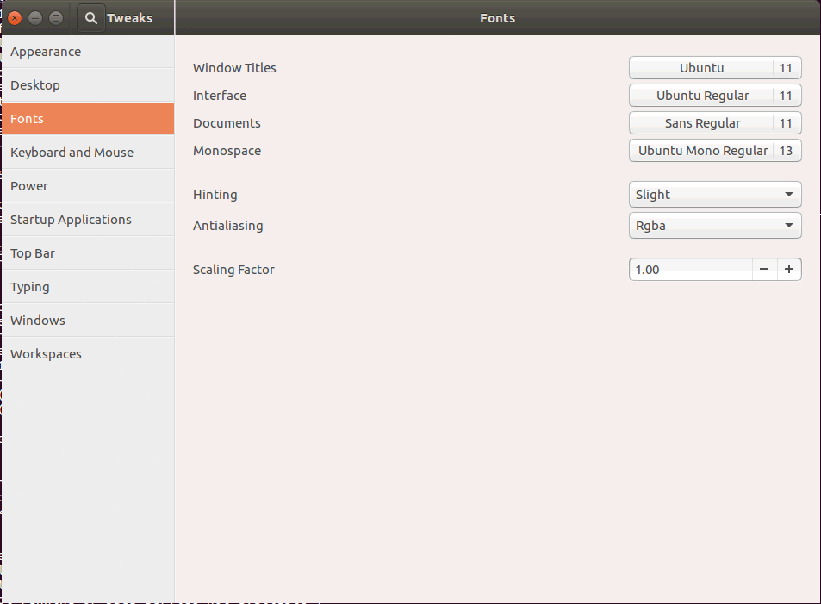
Task: Show the Windows settings
Action: (88, 320)
